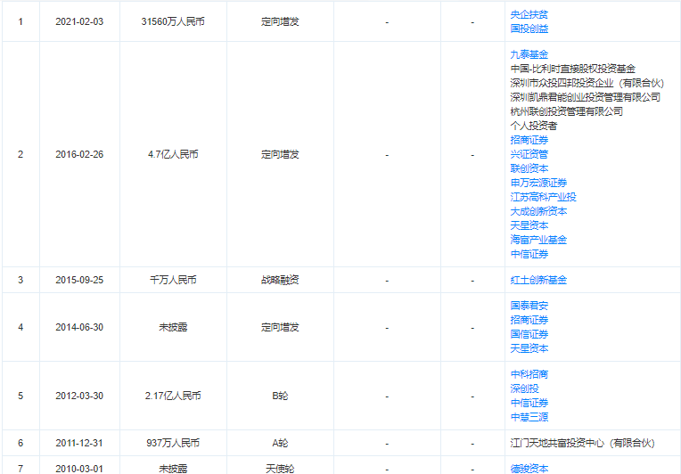Viewport: 681px width, 474px height.
Task: Open the 江苏高科产业投 investor link
Action: click(x=544, y=197)
